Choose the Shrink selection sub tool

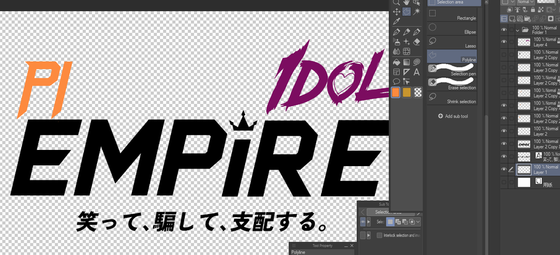[452, 98]
